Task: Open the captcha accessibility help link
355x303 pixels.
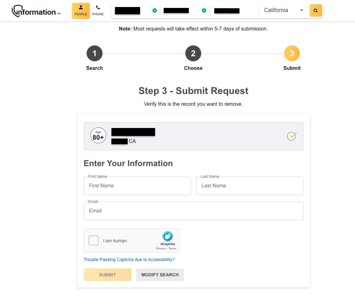Action: pyautogui.click(x=129, y=259)
